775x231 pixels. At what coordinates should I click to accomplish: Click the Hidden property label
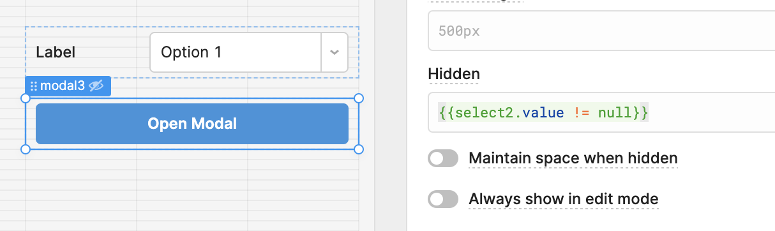point(454,74)
